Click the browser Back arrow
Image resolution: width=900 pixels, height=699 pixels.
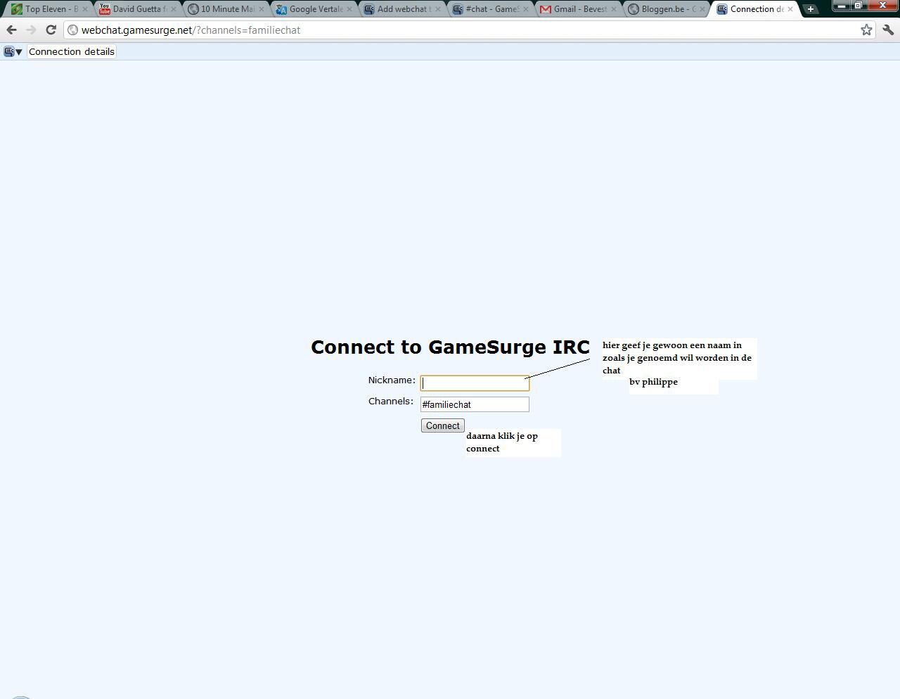[11, 30]
